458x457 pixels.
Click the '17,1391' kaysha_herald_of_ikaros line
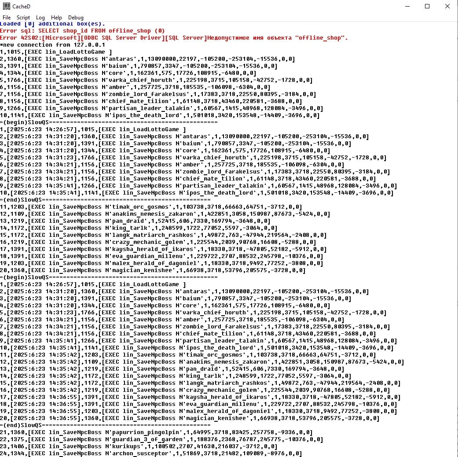click(x=163, y=249)
